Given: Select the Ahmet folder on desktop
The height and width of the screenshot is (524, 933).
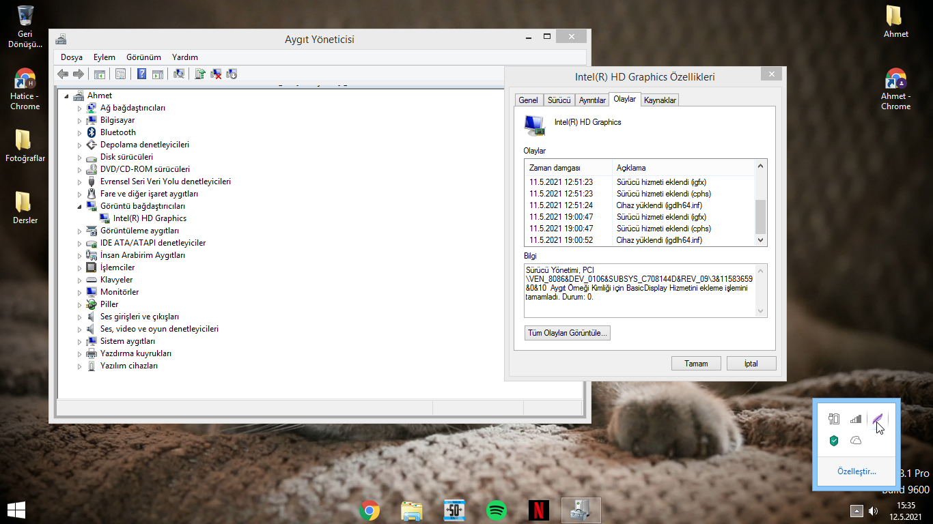Looking at the screenshot, I should [x=895, y=21].
